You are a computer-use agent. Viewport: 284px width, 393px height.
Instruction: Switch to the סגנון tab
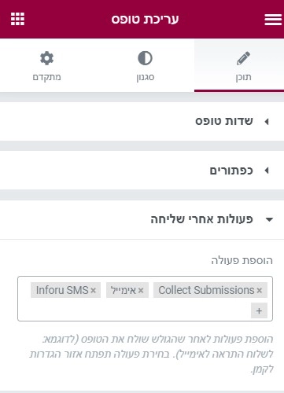point(145,65)
